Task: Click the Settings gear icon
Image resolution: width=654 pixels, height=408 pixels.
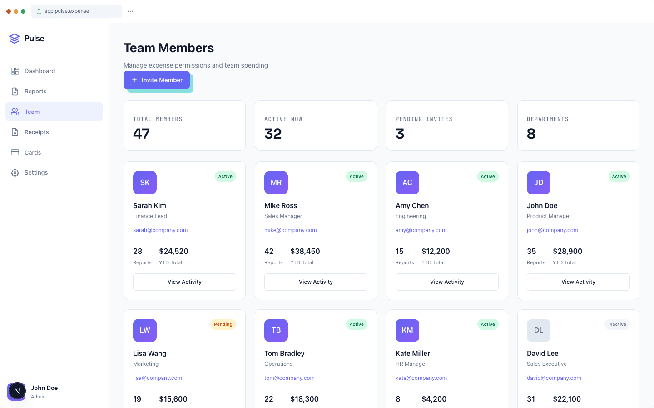Action: pyautogui.click(x=15, y=173)
